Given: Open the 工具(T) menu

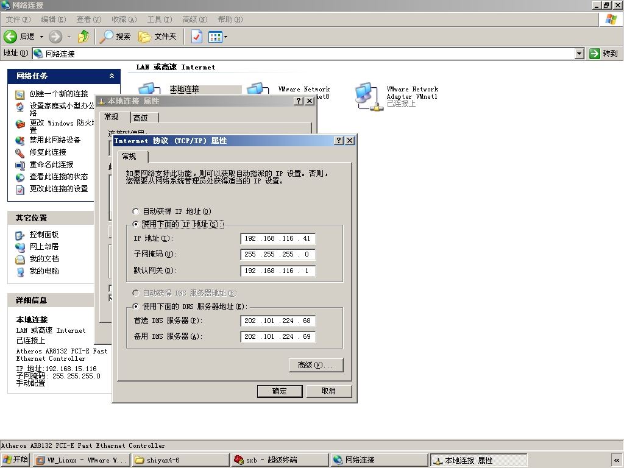Looking at the screenshot, I should pyautogui.click(x=160, y=19).
